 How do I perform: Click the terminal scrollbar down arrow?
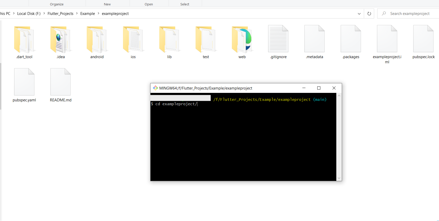(339, 178)
